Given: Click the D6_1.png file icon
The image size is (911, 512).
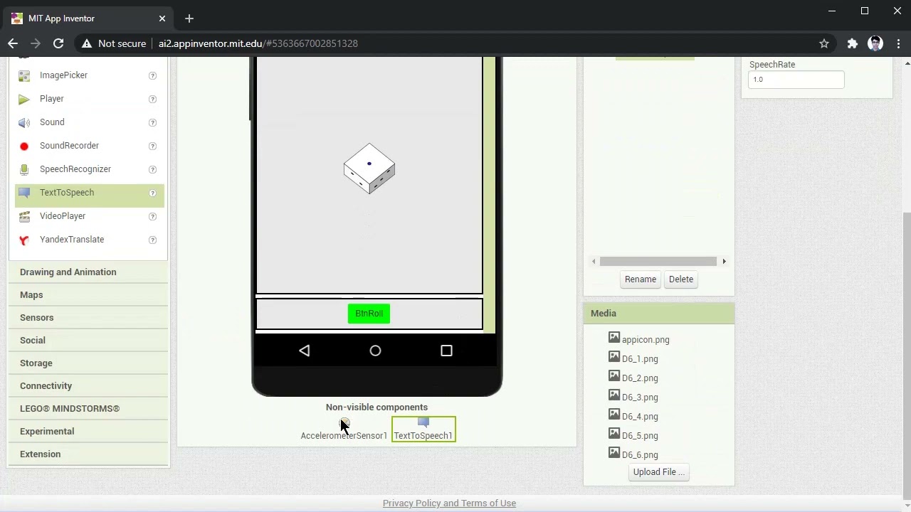Looking at the screenshot, I should [x=614, y=357].
